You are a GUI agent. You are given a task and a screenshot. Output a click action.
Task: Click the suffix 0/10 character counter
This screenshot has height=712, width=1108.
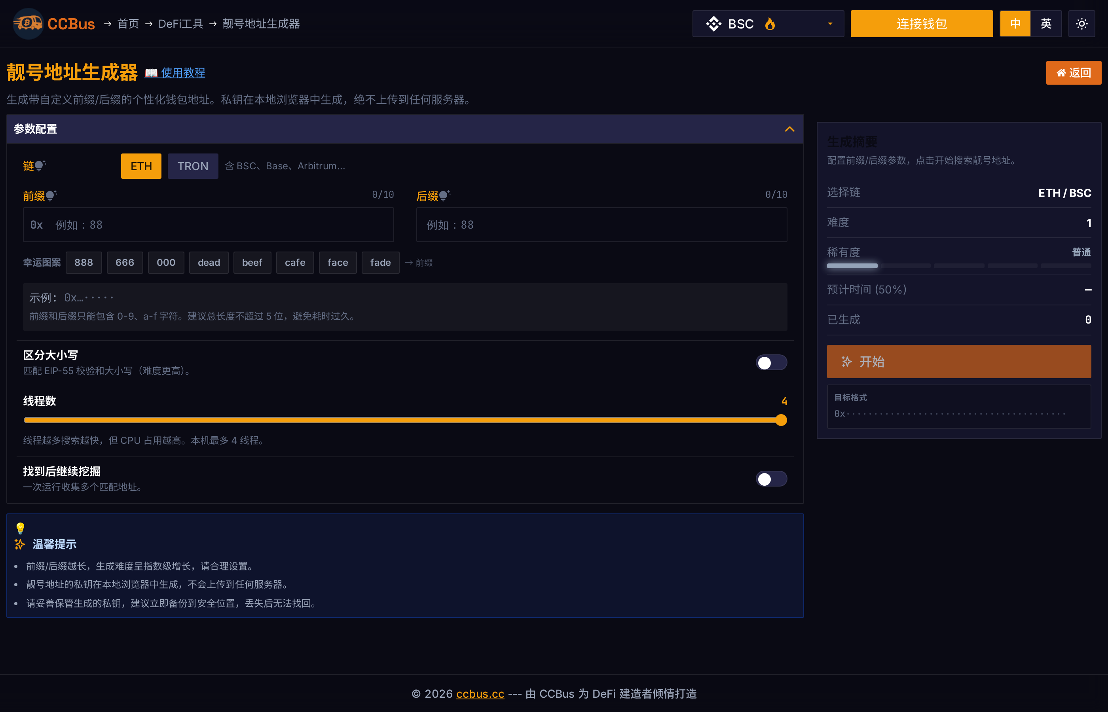(x=776, y=195)
